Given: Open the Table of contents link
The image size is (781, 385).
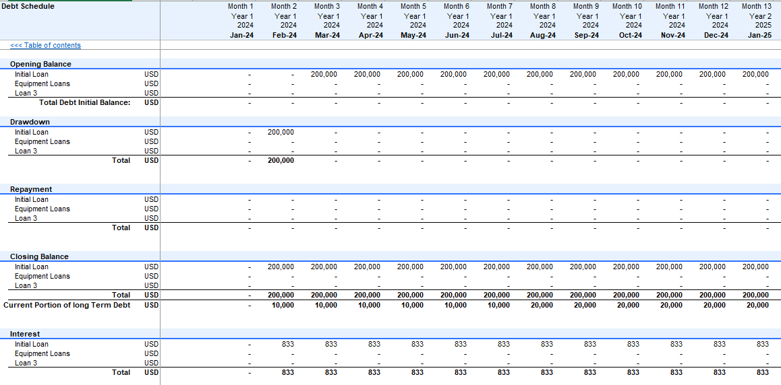Looking at the screenshot, I should coord(45,46).
